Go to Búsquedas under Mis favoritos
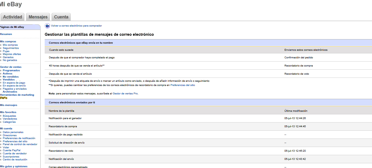The height and width of the screenshot is (168, 372). 9,116
